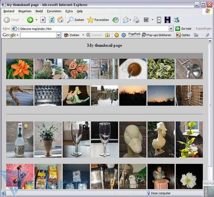The image size is (214, 197).
Task: Expand the address bar dropdown
Action: 171,29
